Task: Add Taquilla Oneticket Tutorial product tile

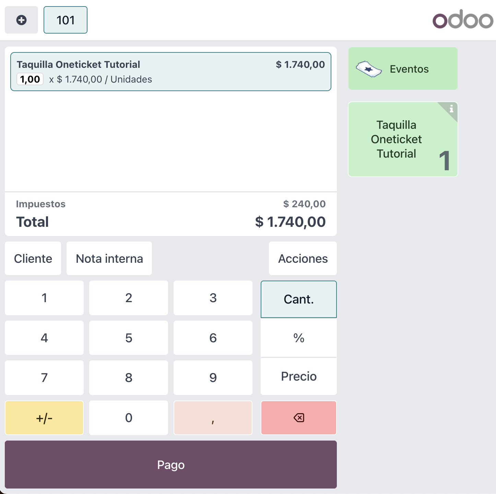Action: [397, 139]
